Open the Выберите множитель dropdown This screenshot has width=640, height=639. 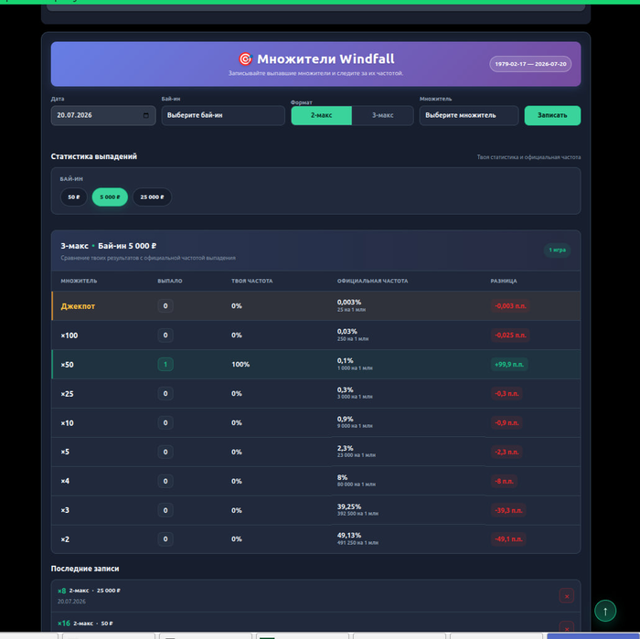click(x=469, y=115)
